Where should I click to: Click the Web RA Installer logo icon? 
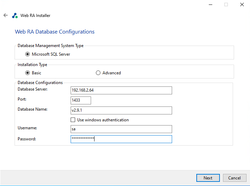pyautogui.click(x=15, y=16)
